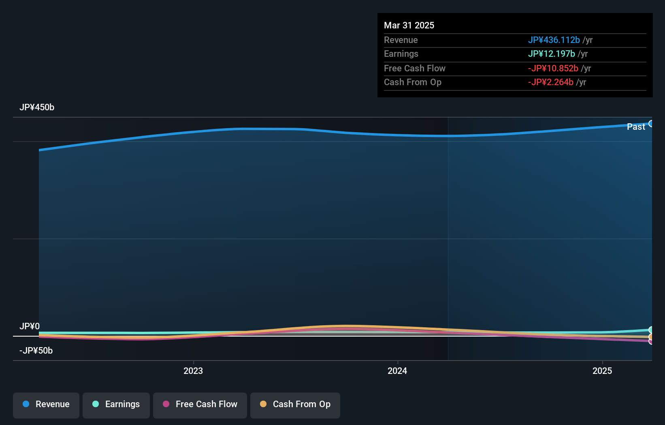This screenshot has height=425, width=665.
Task: Toggle the Cash From Op legend button
Action: point(295,405)
